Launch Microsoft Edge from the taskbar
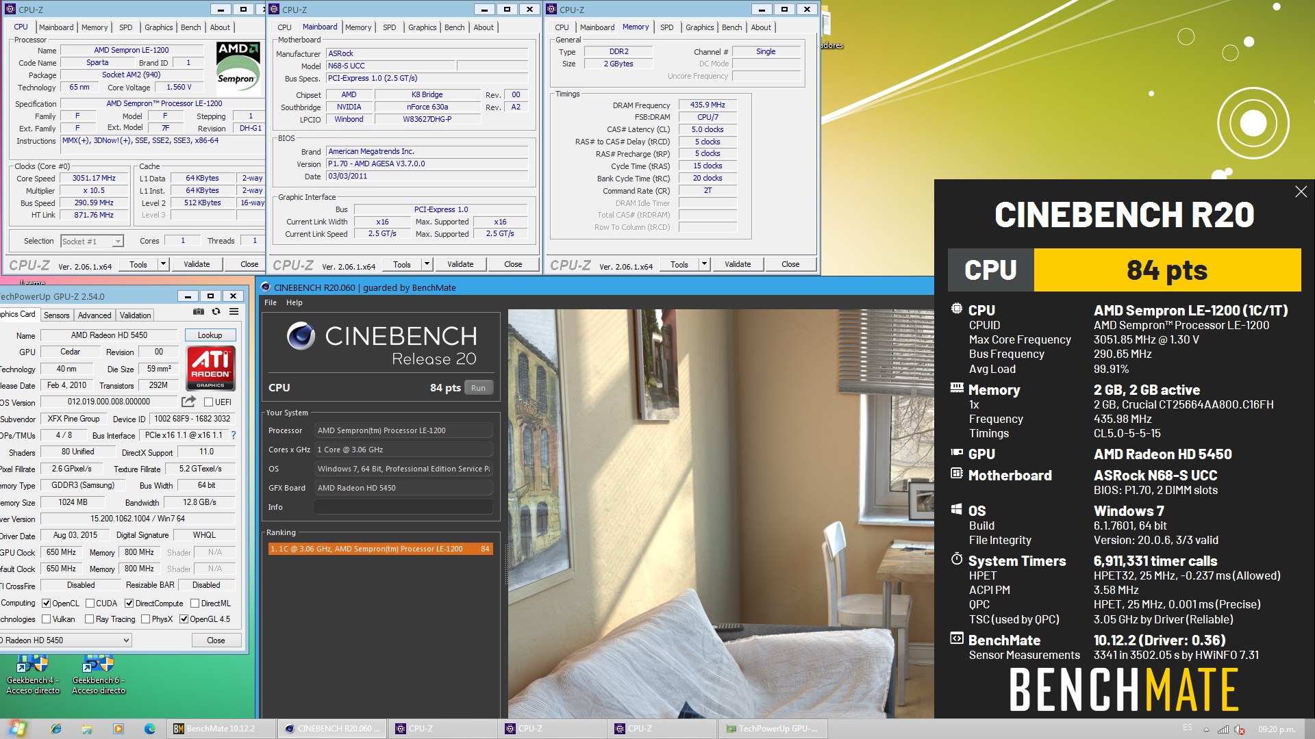The image size is (1315, 739). click(x=150, y=729)
